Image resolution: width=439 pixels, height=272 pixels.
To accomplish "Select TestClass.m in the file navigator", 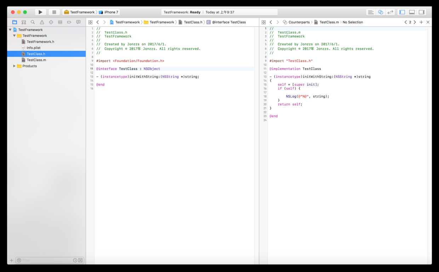I will point(36,60).
